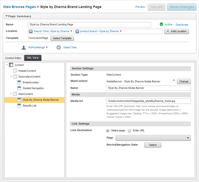Viewport: 199px width, 182px height.
Task: Click the 'MediaBanner - Style By Zhanna Media Banner' text
Action: (x=133, y=81)
